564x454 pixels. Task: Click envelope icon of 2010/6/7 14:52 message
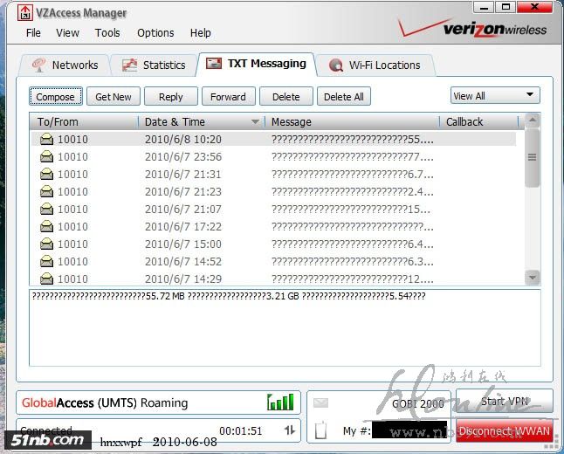[47, 261]
